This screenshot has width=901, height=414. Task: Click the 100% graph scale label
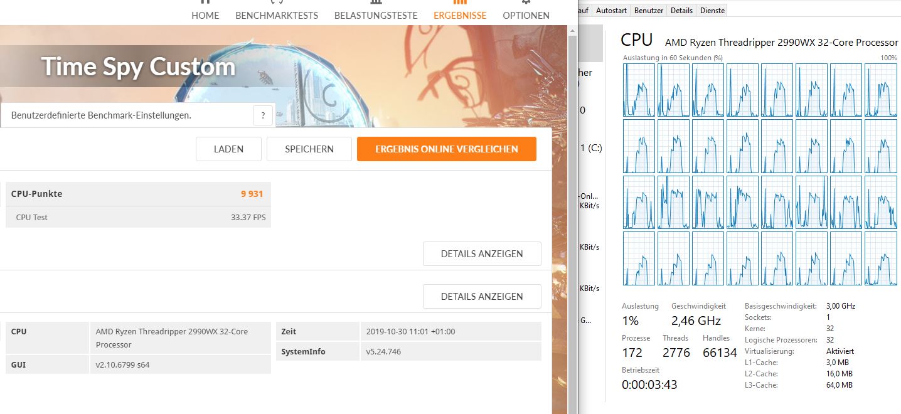point(889,58)
